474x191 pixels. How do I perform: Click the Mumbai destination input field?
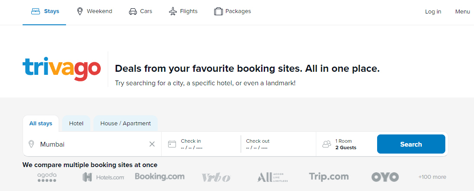coord(91,144)
